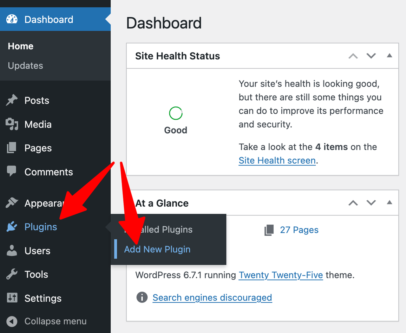Click the Settings sliders icon
Viewport: 406px width, 333px height.
[12, 298]
